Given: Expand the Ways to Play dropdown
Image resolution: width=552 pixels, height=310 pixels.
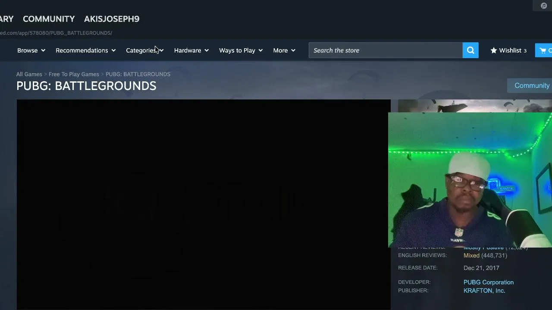Looking at the screenshot, I should click(241, 50).
